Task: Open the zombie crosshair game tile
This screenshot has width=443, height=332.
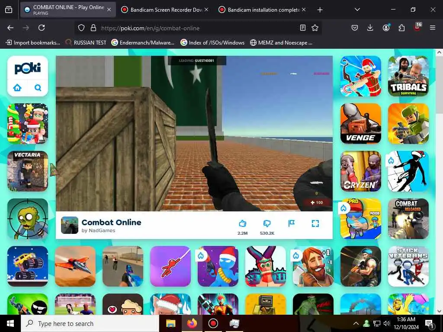Action: pyautogui.click(x=28, y=218)
